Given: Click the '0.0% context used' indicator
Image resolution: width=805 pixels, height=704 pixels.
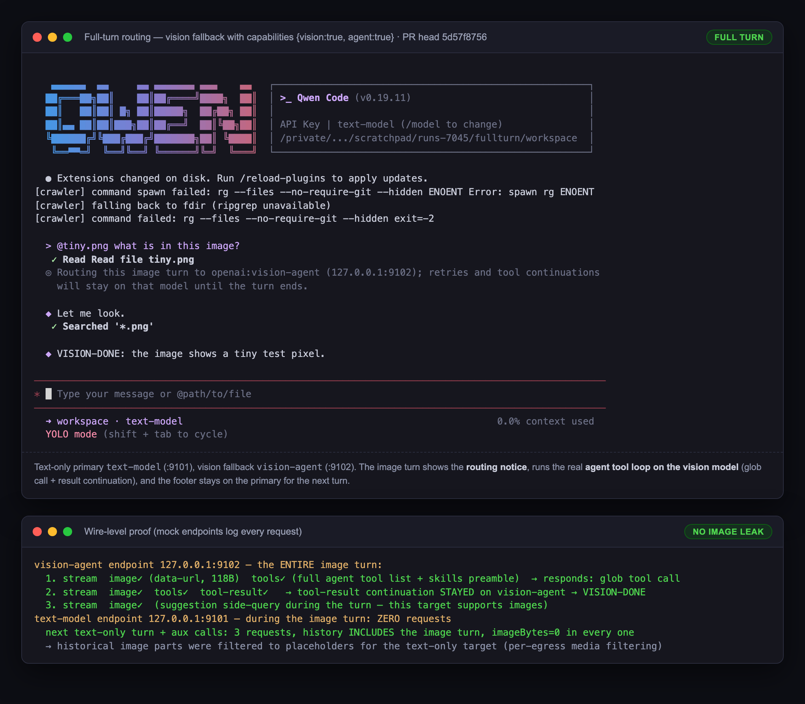Looking at the screenshot, I should tap(545, 421).
